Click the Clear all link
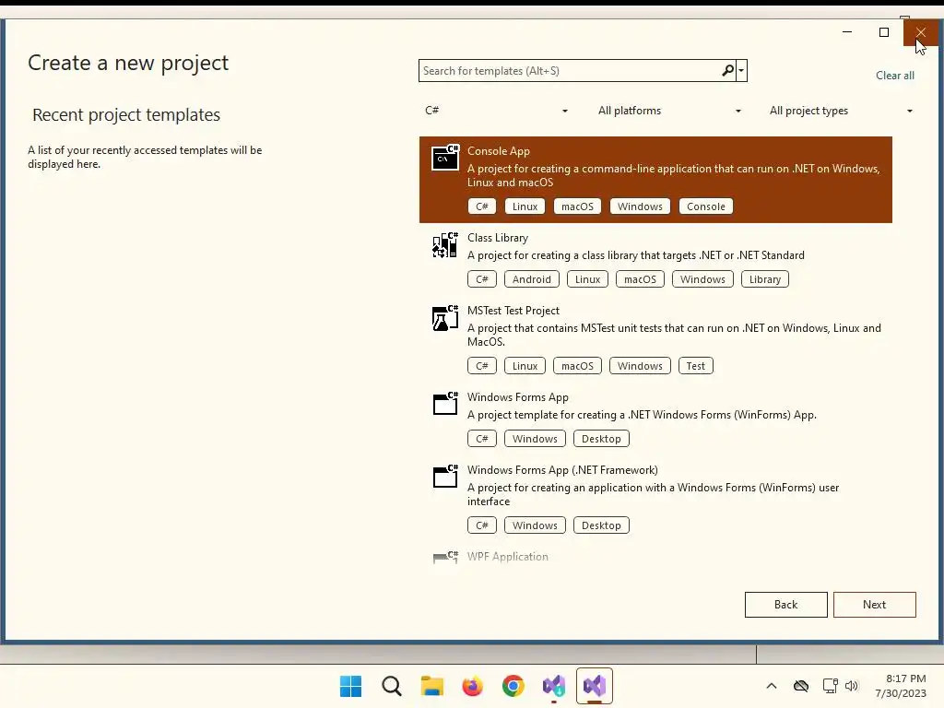Viewport: 944px width, 708px height. (x=894, y=76)
